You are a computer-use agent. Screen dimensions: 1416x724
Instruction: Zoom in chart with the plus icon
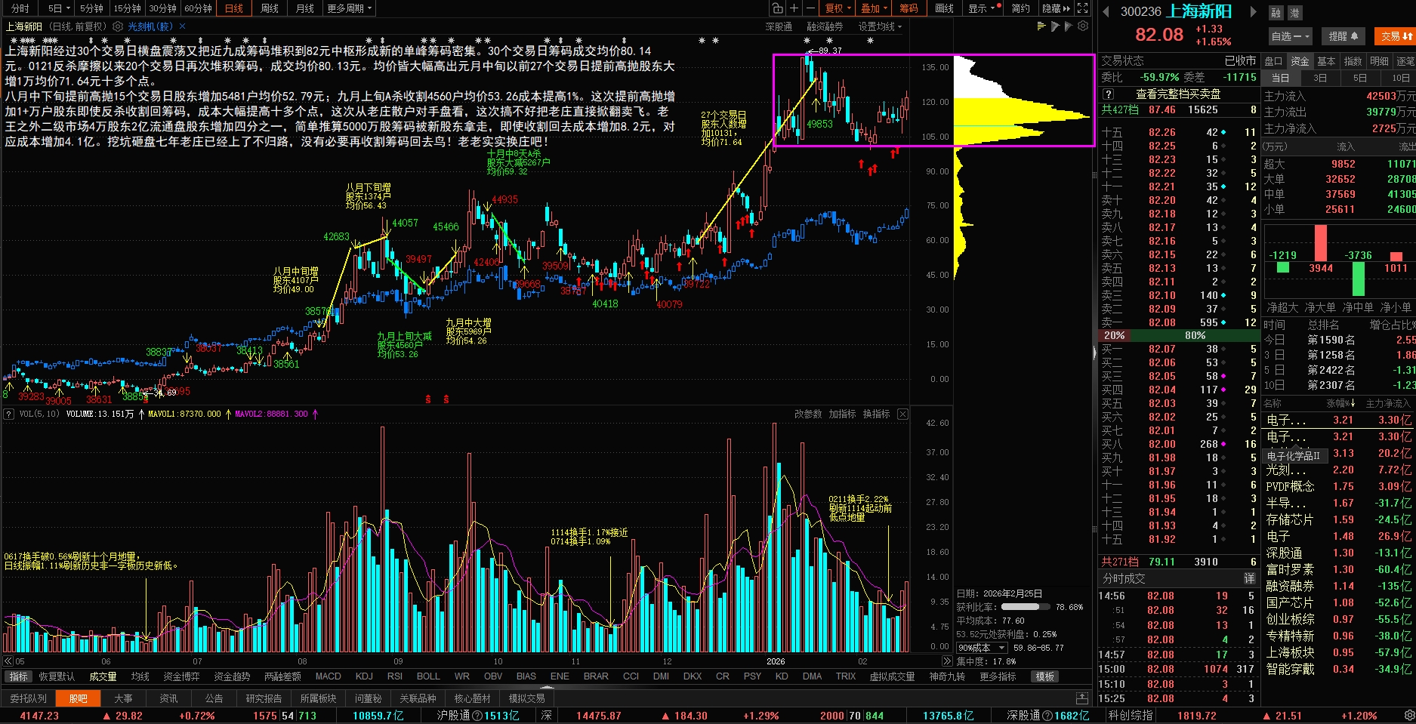point(794,8)
